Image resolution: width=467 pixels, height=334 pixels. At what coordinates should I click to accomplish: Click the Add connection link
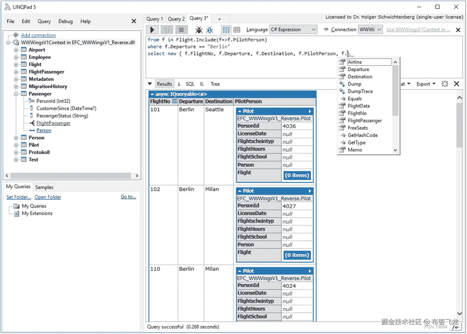38,35
